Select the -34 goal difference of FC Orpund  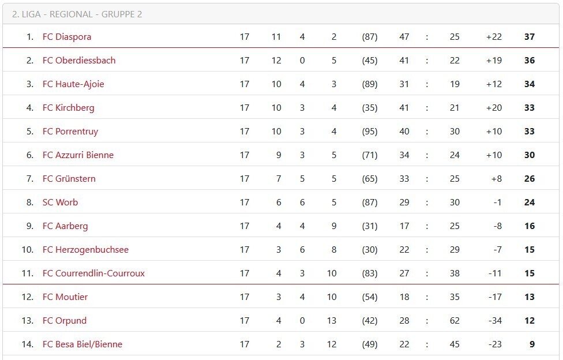494,321
